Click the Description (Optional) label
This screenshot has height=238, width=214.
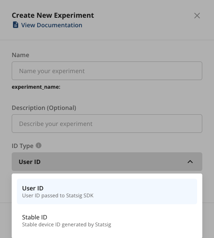(x=44, y=108)
